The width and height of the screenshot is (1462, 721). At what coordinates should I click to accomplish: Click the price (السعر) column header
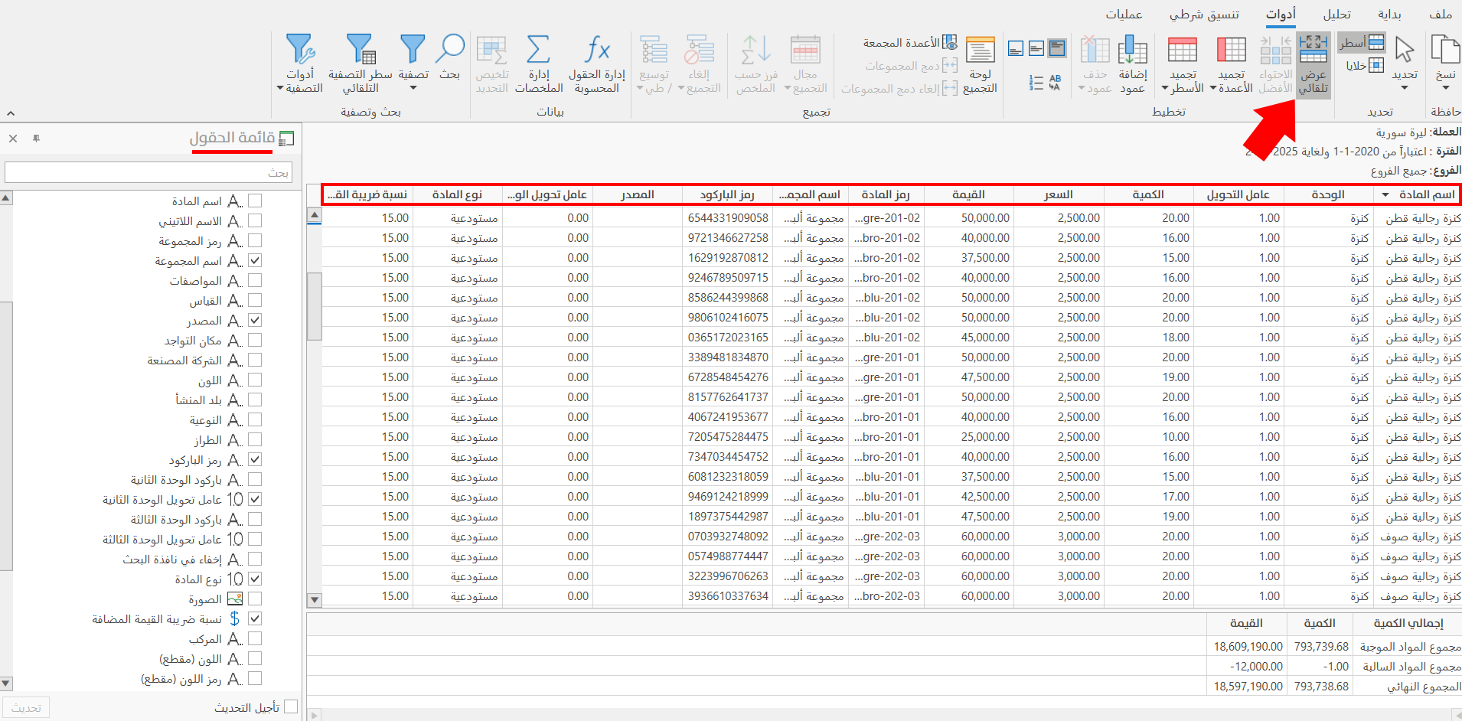(x=1058, y=195)
